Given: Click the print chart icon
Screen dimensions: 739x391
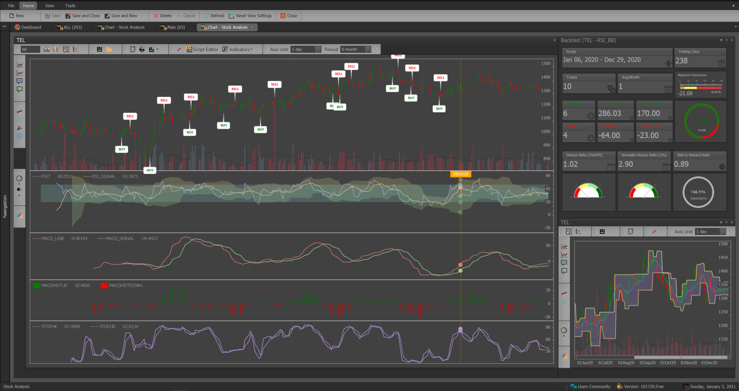Looking at the screenshot, I should (x=142, y=49).
